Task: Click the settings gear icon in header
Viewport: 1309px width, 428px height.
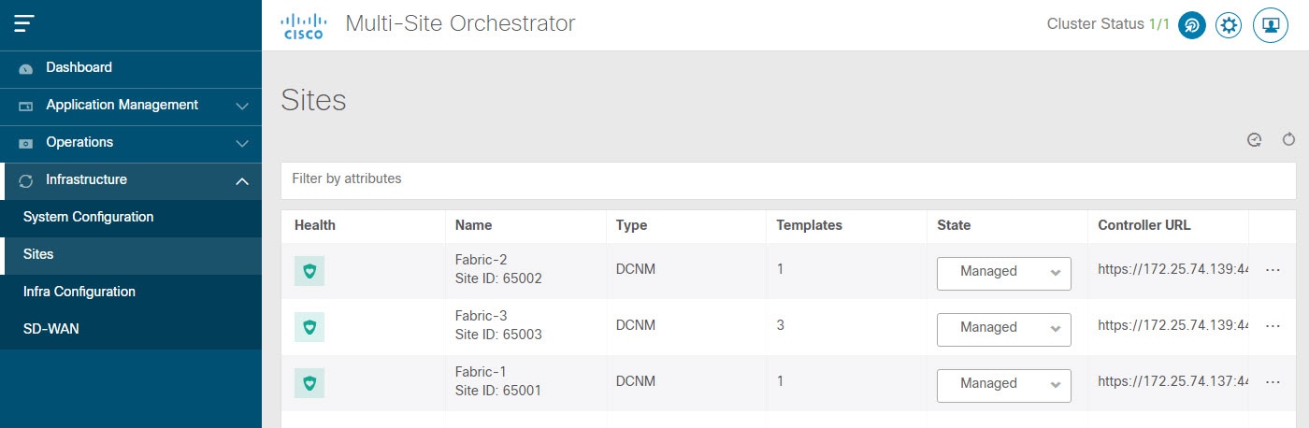Action: pos(1229,25)
